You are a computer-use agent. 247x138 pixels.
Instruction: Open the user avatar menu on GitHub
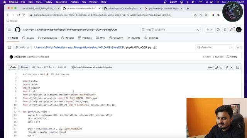[x=239, y=30]
